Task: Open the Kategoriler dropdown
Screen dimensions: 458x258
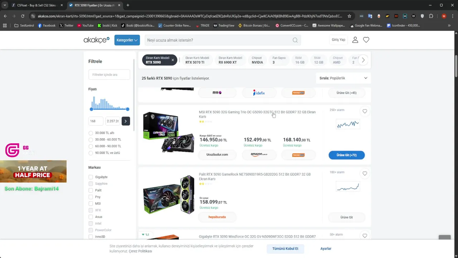Action: click(x=127, y=40)
